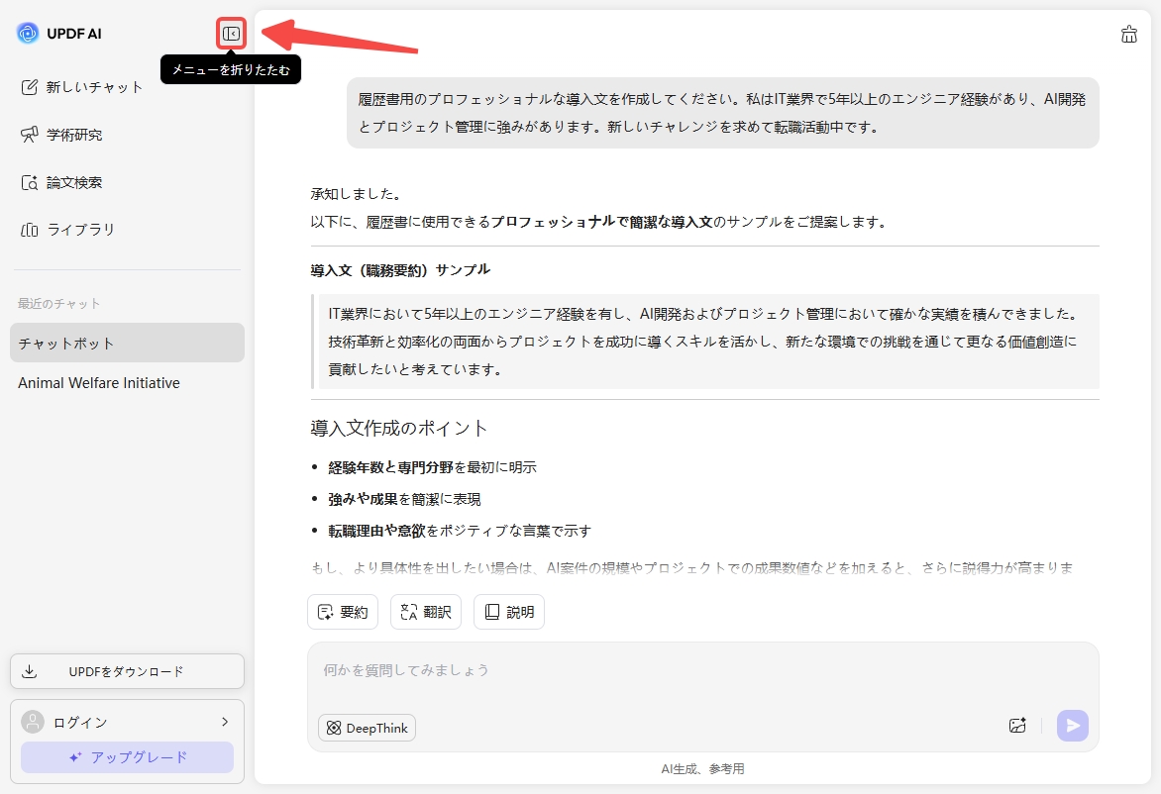Click the 承知しました reply line

pos(357,194)
